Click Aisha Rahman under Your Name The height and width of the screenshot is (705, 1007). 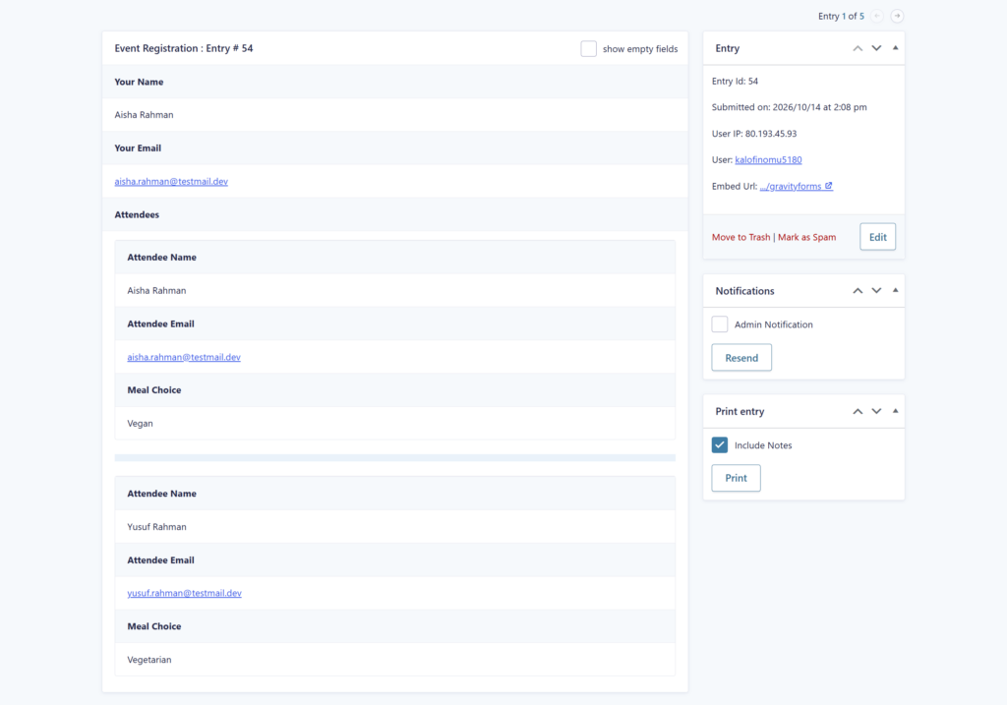[x=144, y=115]
